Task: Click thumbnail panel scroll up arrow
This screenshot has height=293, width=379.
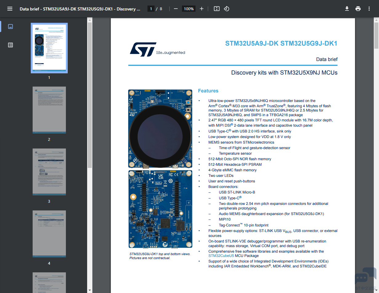Action: pyautogui.click(x=90, y=20)
